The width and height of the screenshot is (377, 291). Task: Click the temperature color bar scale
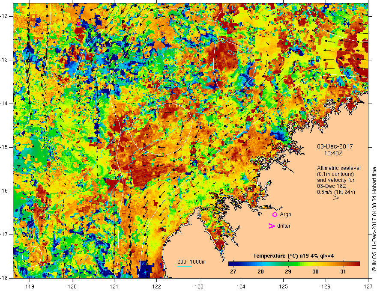(294, 264)
